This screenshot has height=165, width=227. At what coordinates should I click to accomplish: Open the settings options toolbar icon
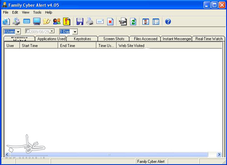(146, 22)
